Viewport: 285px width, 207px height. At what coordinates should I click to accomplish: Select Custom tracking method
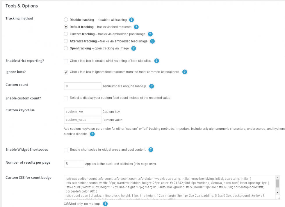point(66,34)
